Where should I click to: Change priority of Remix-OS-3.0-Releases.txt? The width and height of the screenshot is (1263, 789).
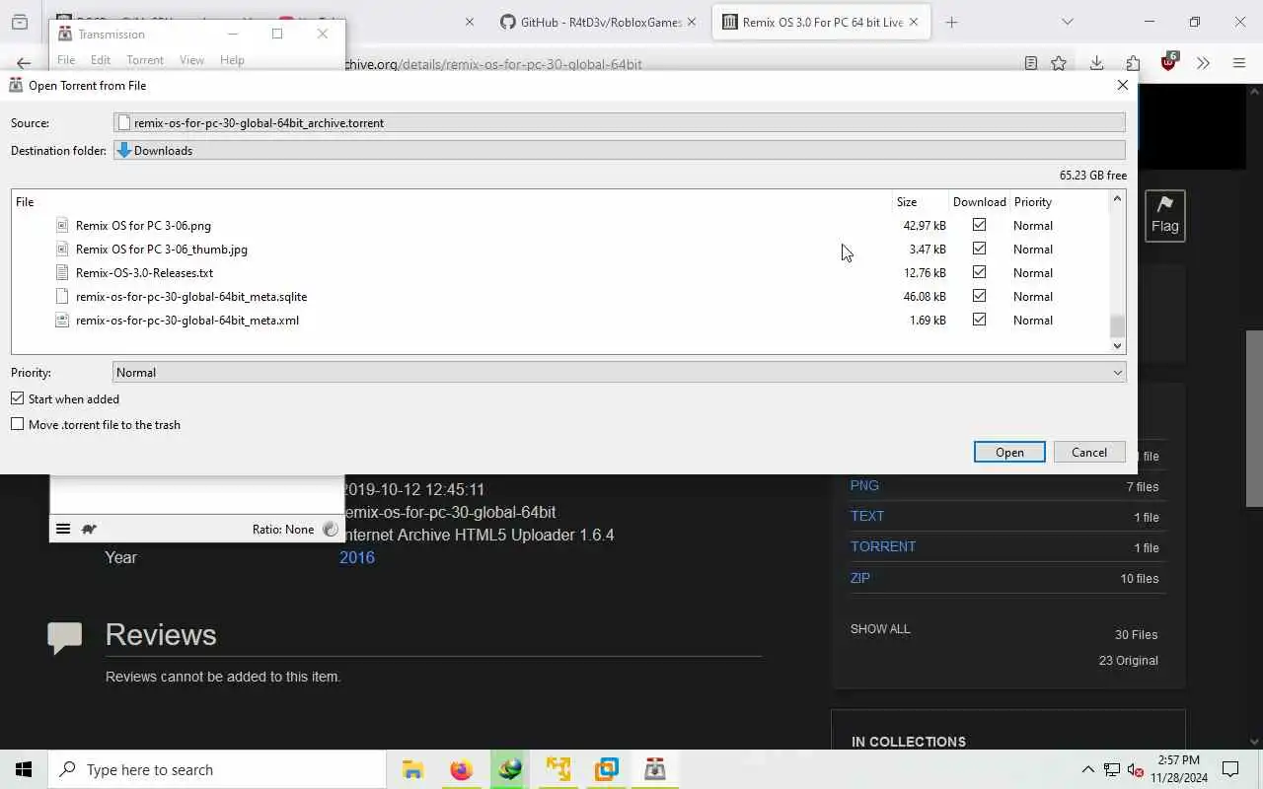(x=1033, y=272)
